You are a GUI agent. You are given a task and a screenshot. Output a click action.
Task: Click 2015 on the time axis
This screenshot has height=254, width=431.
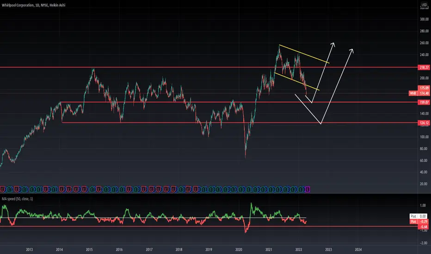point(89,249)
